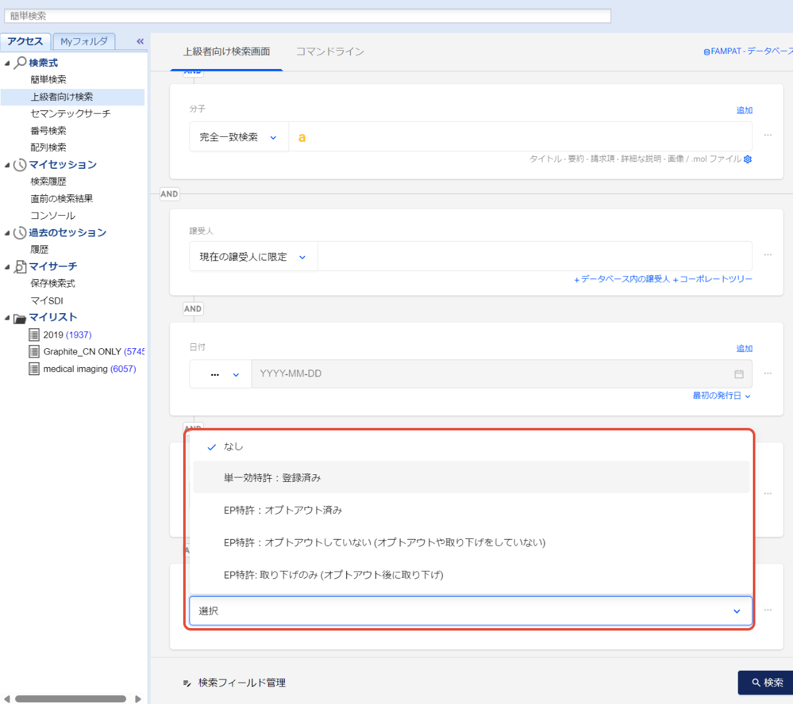Click the clock icon beside マイセッション
Screen dimensions: 793x704
(20, 165)
